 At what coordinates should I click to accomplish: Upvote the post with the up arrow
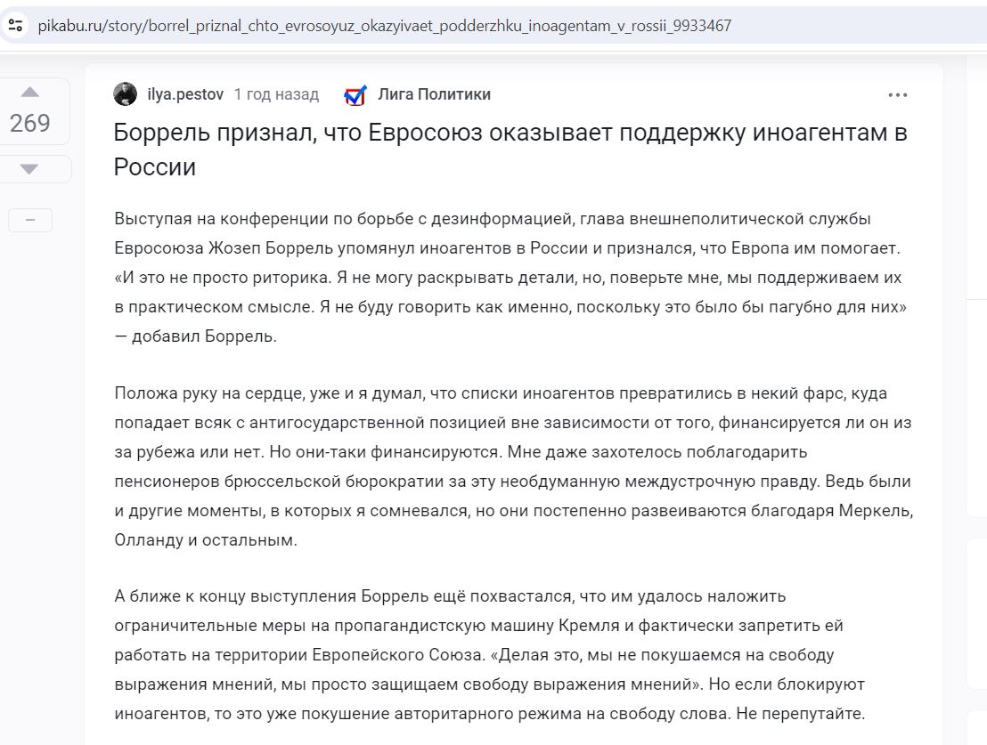[29, 93]
